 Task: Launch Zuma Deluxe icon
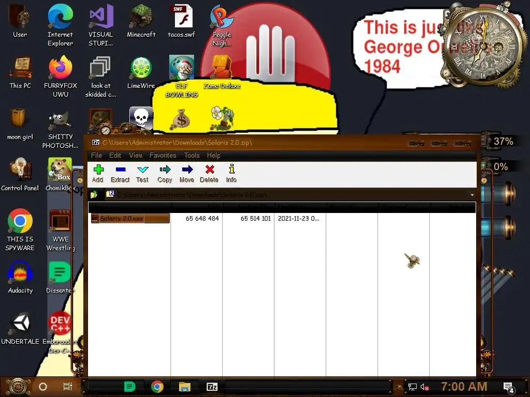222,72
